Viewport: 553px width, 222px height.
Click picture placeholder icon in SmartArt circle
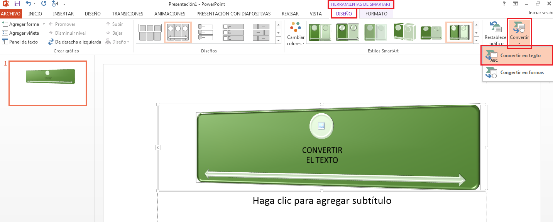[321, 126]
